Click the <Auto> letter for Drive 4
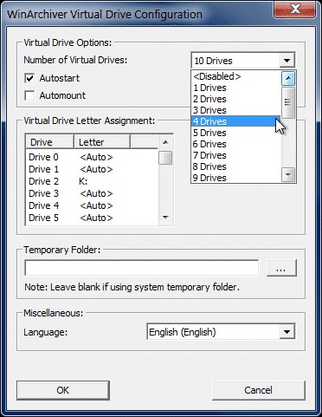This screenshot has height=417, width=322. tap(96, 205)
